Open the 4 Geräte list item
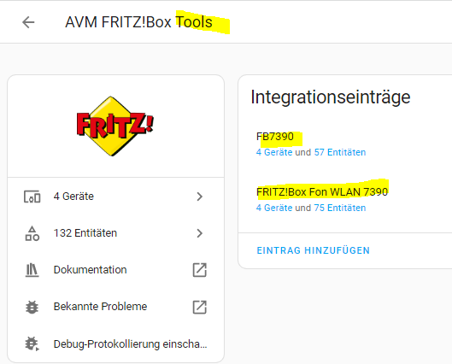The height and width of the screenshot is (364, 452). pos(115,197)
